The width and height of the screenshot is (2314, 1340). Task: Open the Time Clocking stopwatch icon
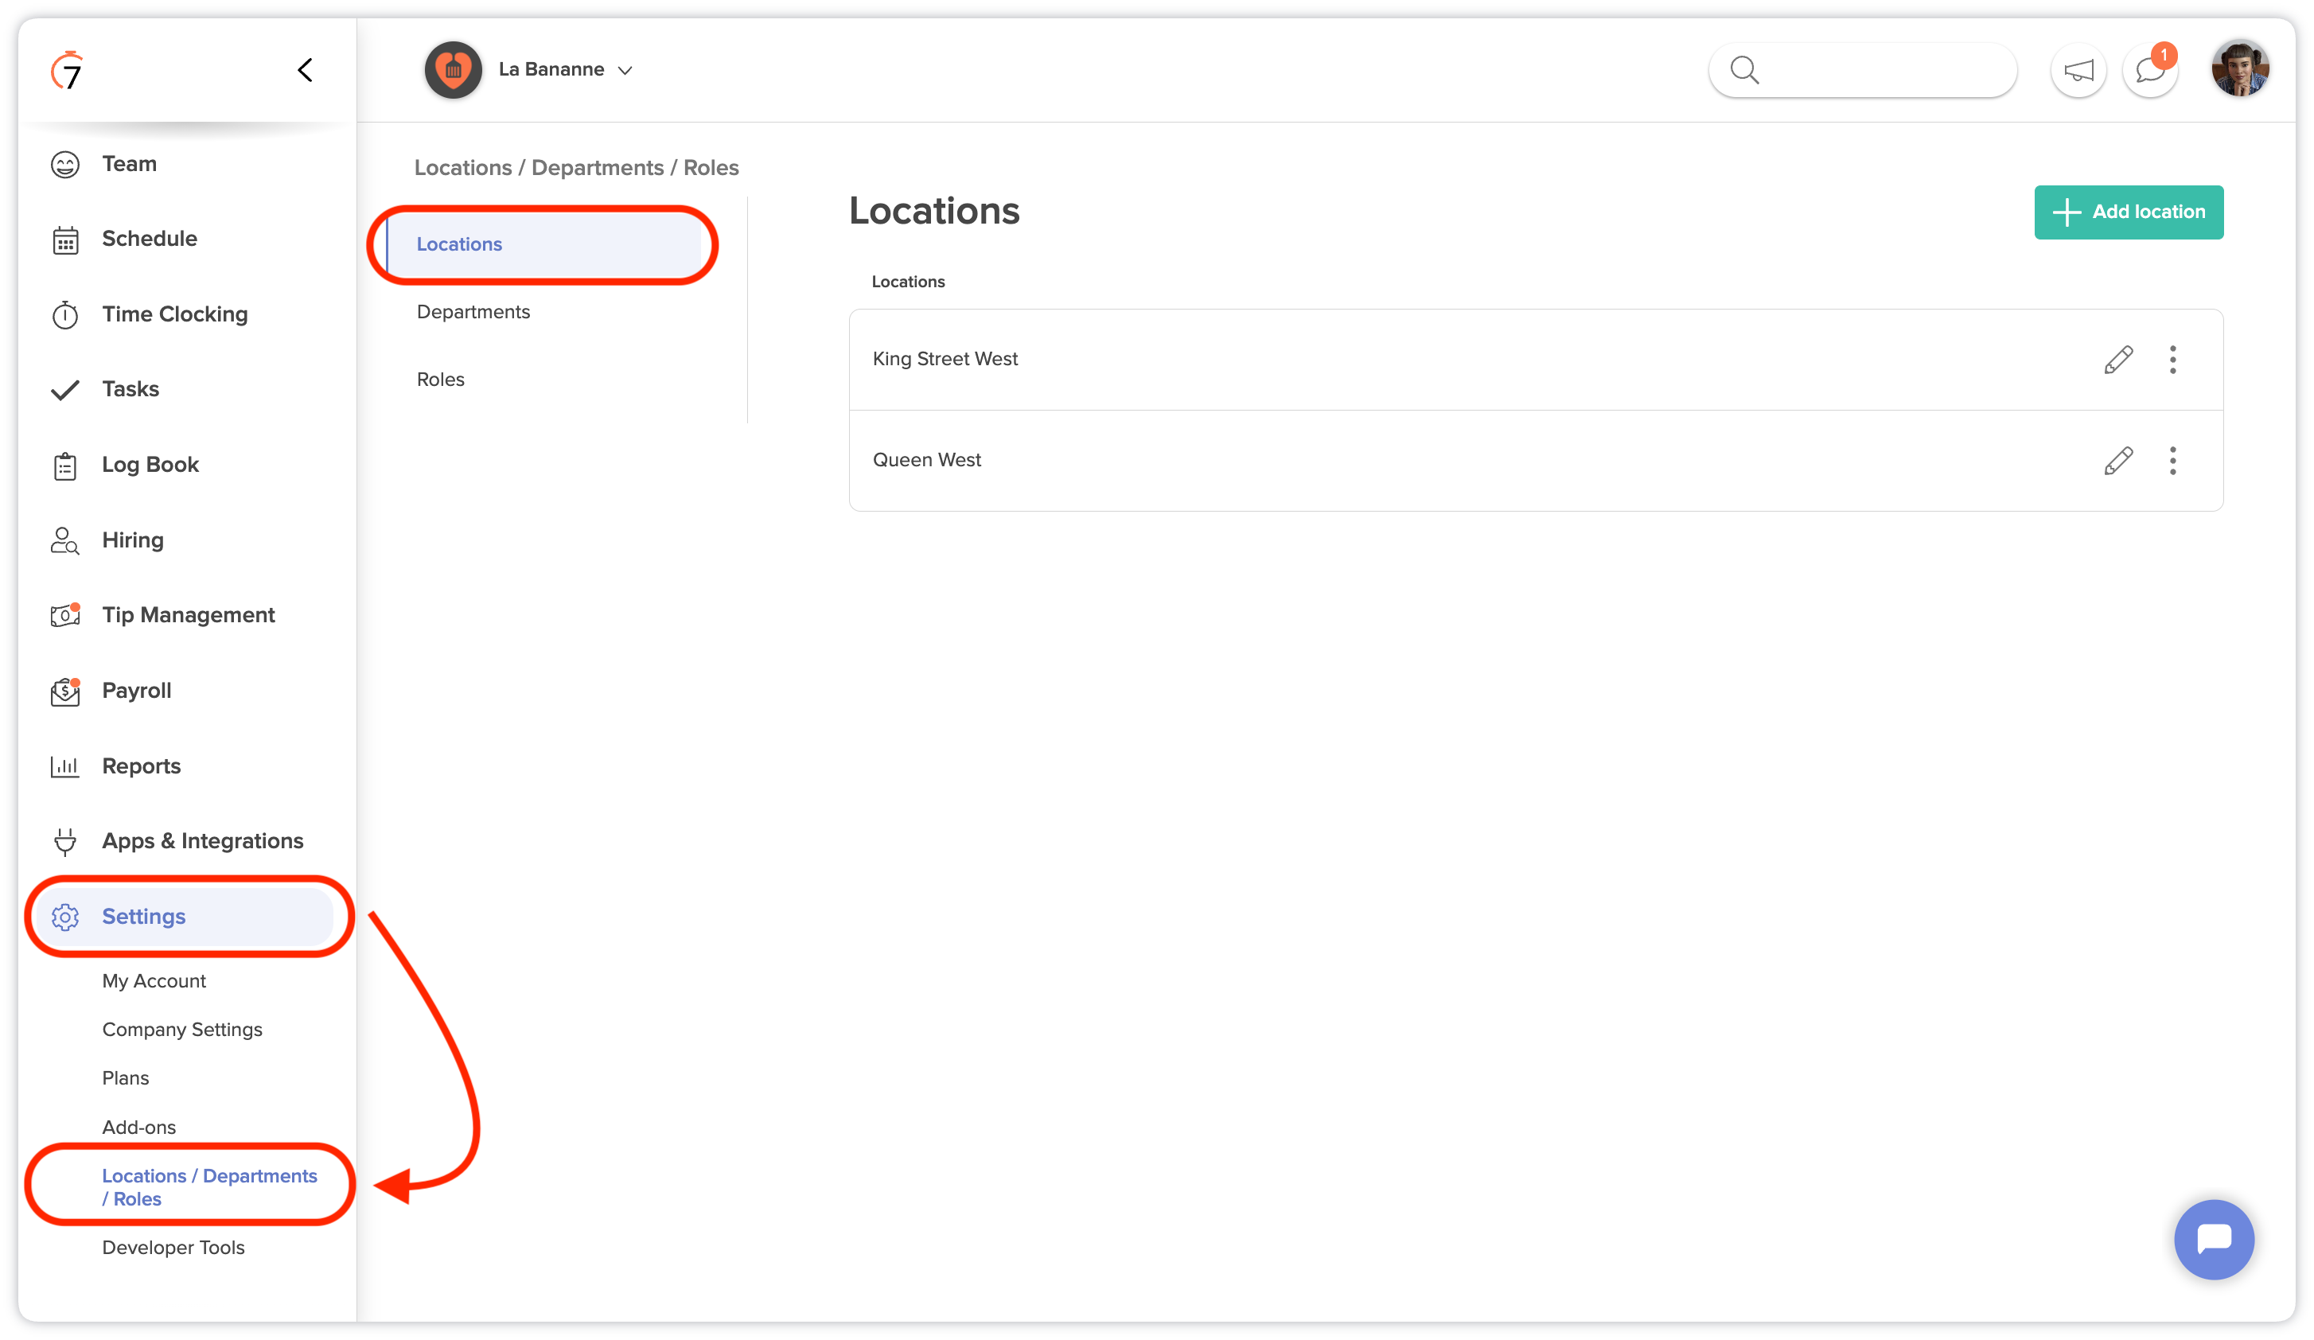coord(65,314)
